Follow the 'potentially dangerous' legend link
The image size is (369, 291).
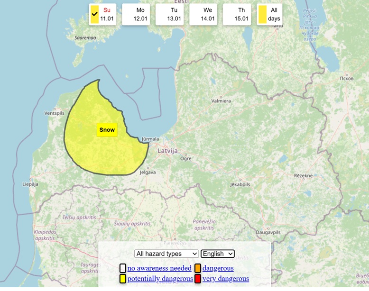[160, 279]
